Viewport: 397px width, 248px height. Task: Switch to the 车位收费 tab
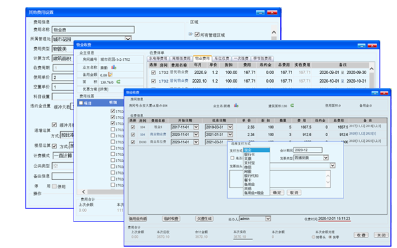tap(222, 59)
